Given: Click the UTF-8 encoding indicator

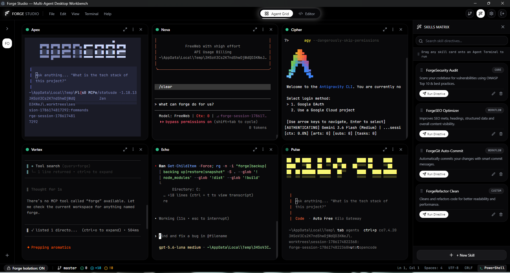Looking at the screenshot, I should (x=453, y=268).
